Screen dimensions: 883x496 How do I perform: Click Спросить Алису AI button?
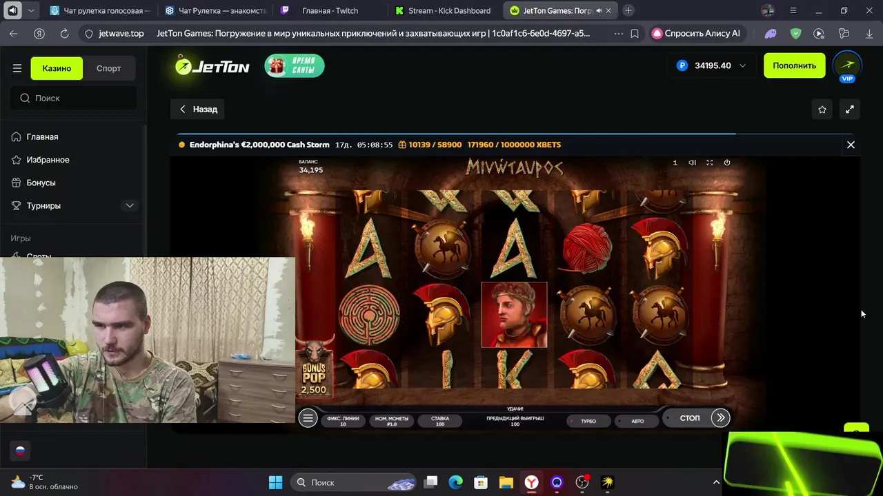tap(697, 33)
